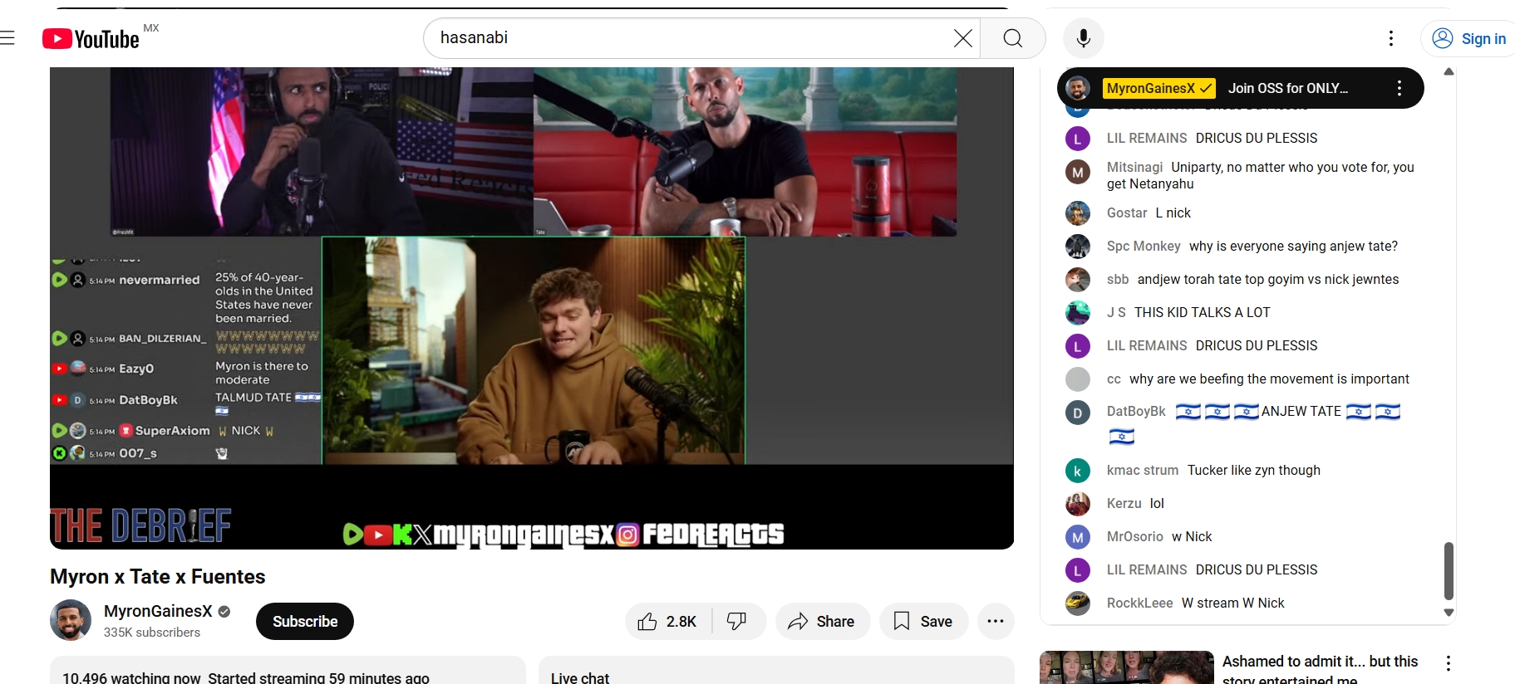The width and height of the screenshot is (1515, 684).
Task: Clear the search box with X
Action: point(962,38)
